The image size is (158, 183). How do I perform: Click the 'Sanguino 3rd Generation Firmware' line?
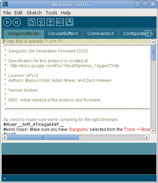point(46,51)
